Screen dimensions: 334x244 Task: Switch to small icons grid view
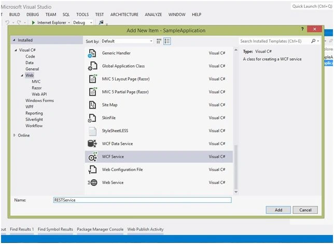click(x=159, y=41)
